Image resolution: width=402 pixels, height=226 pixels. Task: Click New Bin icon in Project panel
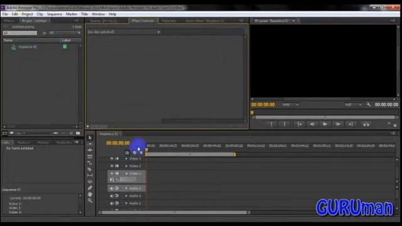click(78, 133)
